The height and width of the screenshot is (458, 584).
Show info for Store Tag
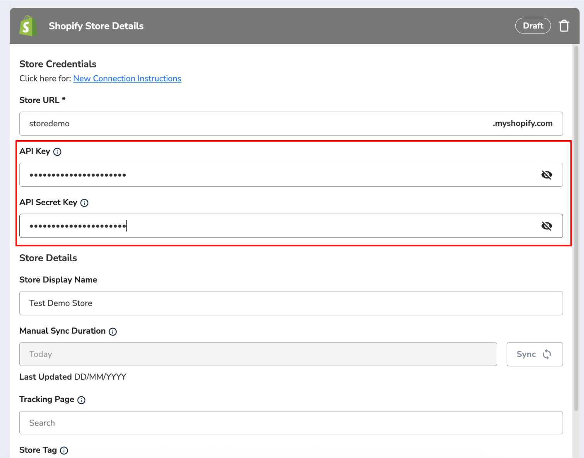point(64,451)
